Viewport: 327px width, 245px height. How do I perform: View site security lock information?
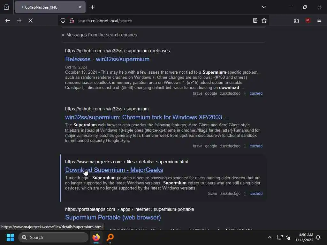(72, 21)
